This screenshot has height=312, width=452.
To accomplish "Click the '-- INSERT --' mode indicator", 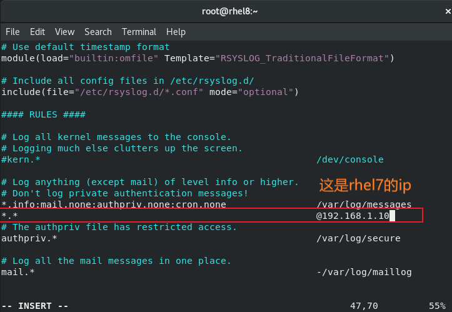I will (x=35, y=306).
